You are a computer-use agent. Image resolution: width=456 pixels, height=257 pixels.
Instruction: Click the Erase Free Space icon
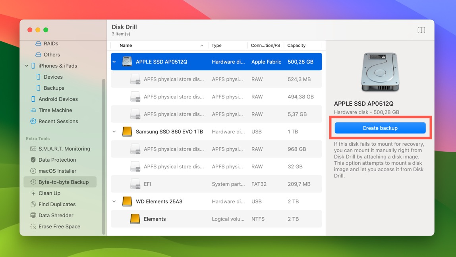point(33,226)
